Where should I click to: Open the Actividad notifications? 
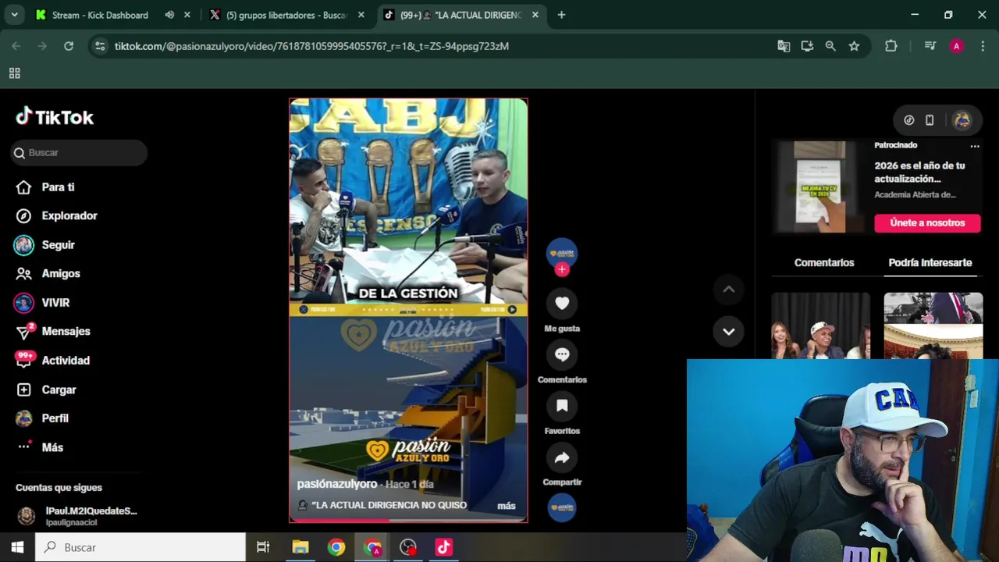pyautogui.click(x=53, y=360)
